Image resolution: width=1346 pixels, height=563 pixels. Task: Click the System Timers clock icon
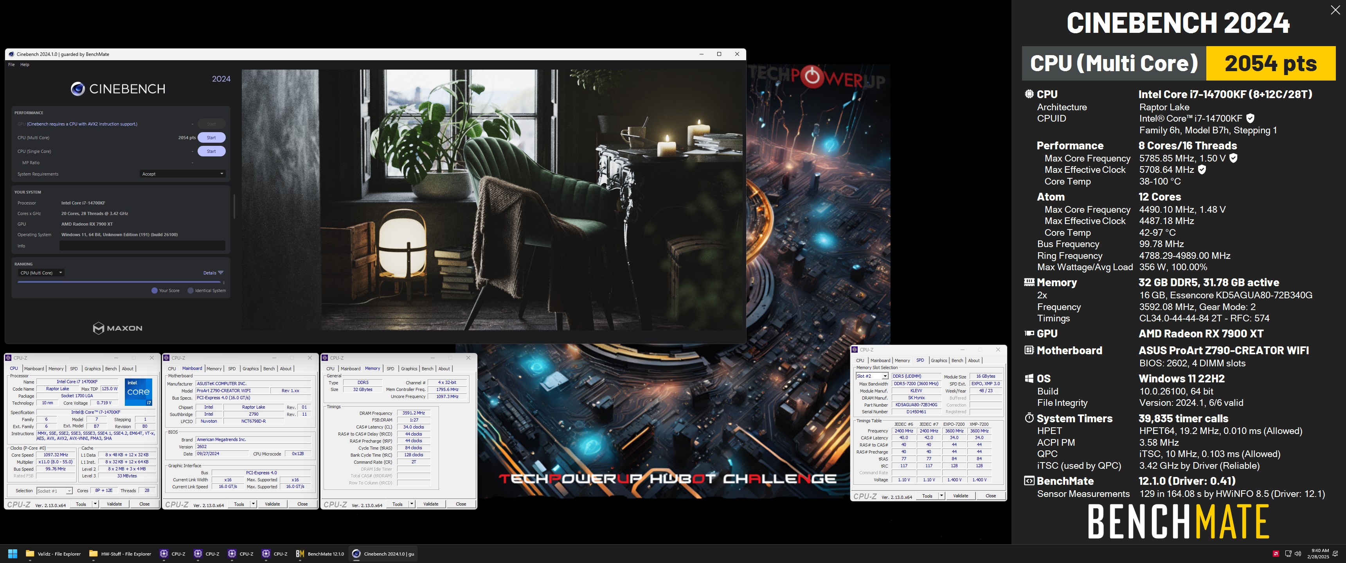point(1029,418)
